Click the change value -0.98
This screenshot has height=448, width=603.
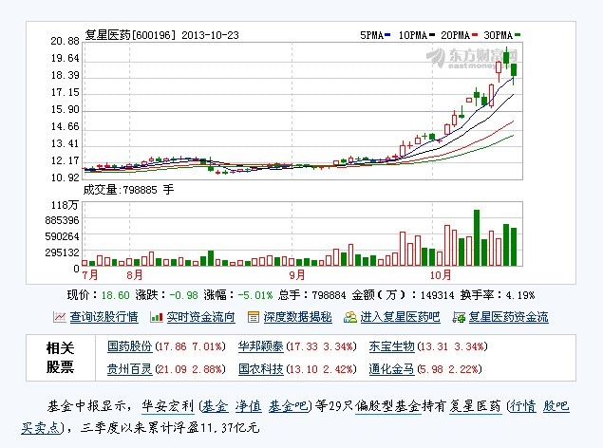coord(184,295)
